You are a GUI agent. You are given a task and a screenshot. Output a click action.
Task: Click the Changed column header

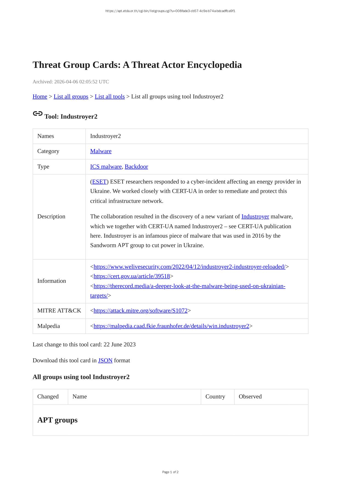[48, 397]
